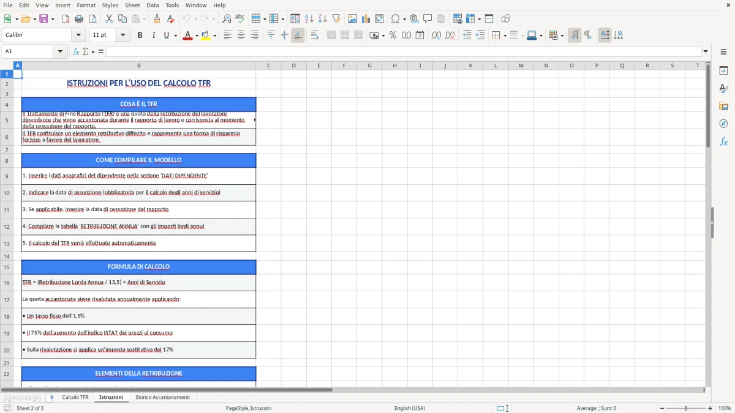The image size is (735, 413).
Task: Insert a chart via chart icon
Action: pyautogui.click(x=366, y=19)
